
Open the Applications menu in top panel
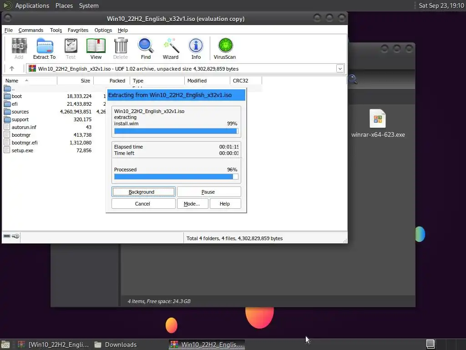32,5
